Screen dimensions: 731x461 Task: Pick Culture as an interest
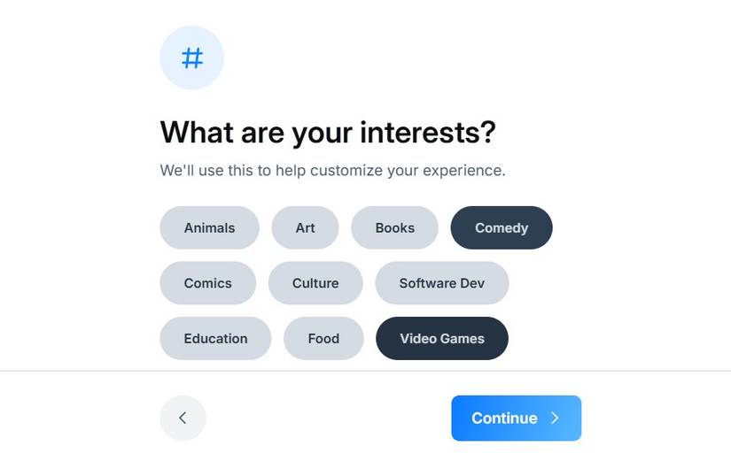point(315,283)
